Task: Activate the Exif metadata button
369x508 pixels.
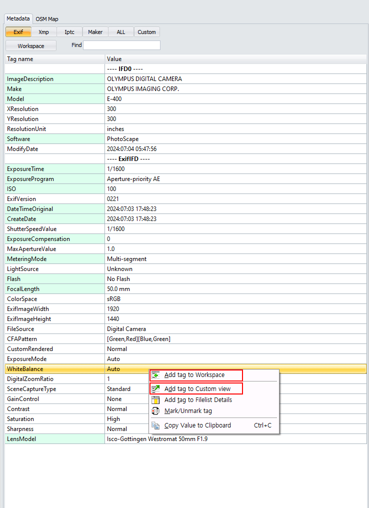Action: click(18, 32)
